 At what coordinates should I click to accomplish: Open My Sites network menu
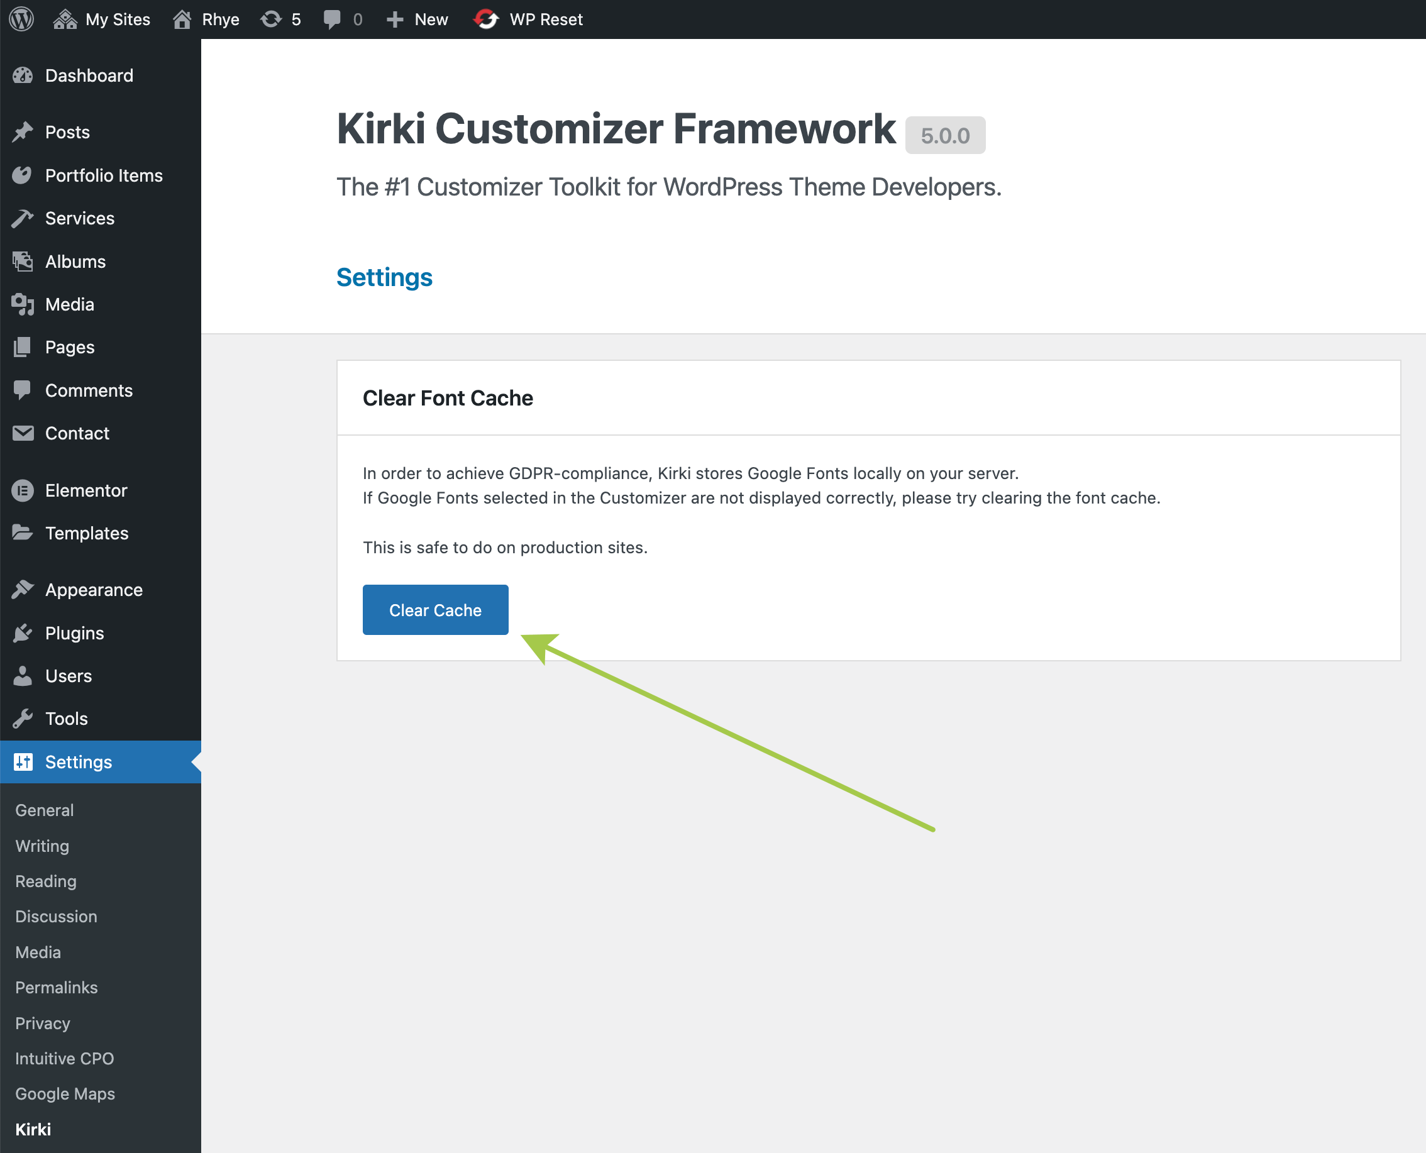click(102, 19)
